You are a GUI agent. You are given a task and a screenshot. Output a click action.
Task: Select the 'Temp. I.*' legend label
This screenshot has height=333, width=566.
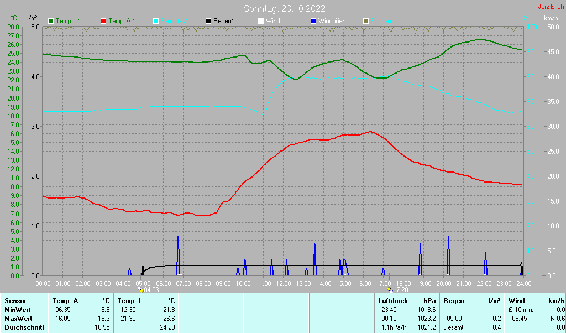(68, 22)
